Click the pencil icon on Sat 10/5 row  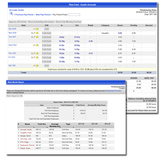[34, 66]
